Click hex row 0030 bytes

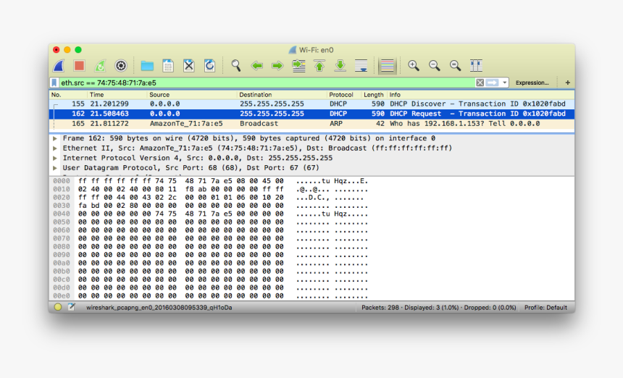[181, 206]
